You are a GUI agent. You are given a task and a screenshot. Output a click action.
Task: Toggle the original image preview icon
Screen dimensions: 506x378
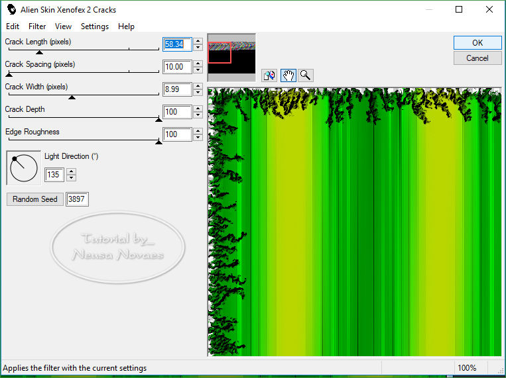[269, 75]
